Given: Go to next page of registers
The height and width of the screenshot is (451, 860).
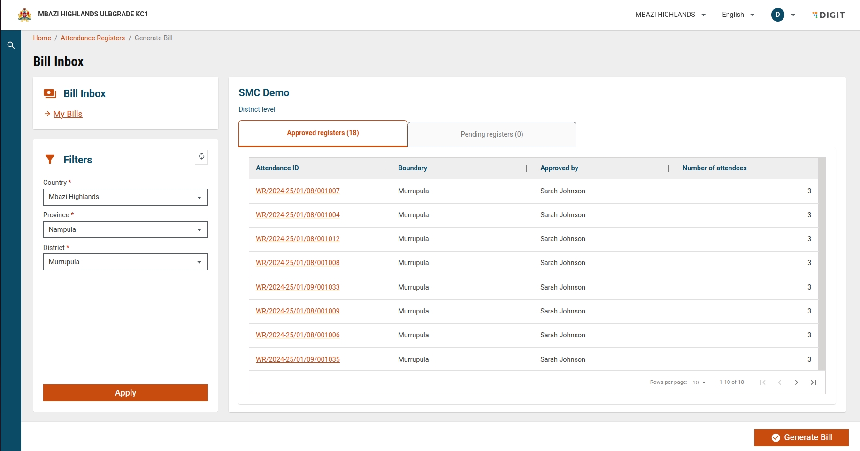Looking at the screenshot, I should tap(796, 382).
